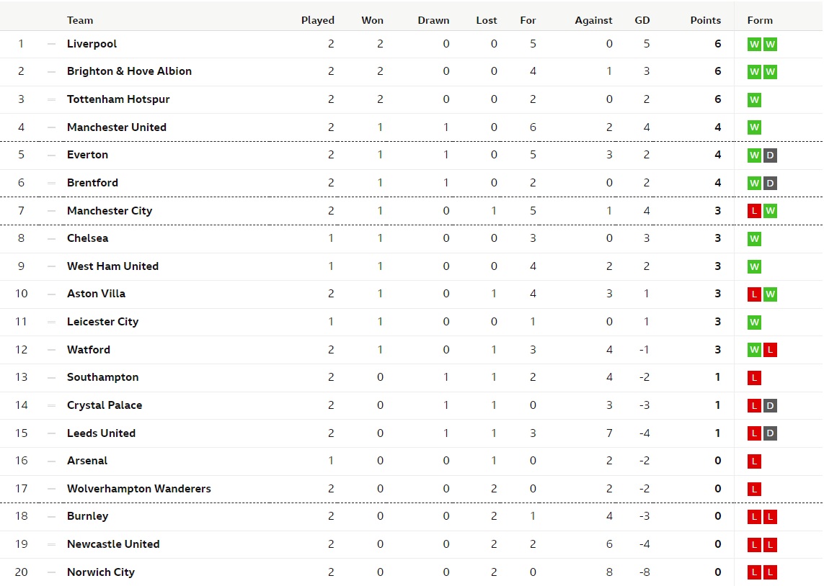Click Aston Villa's green W form badge
The width and height of the screenshot is (824, 586).
pos(770,294)
